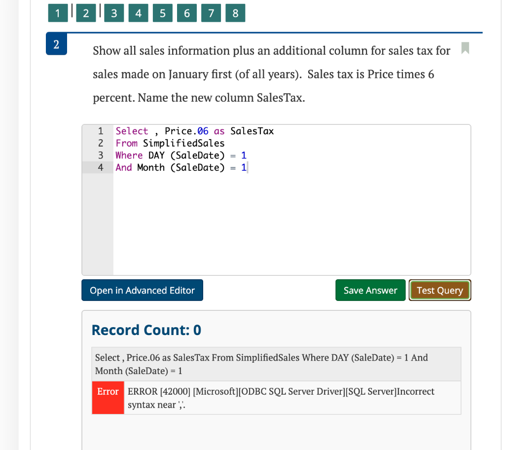Image resolution: width=505 pixels, height=450 pixels.
Task: Click line number 4 in the gutter
Action: [x=100, y=167]
